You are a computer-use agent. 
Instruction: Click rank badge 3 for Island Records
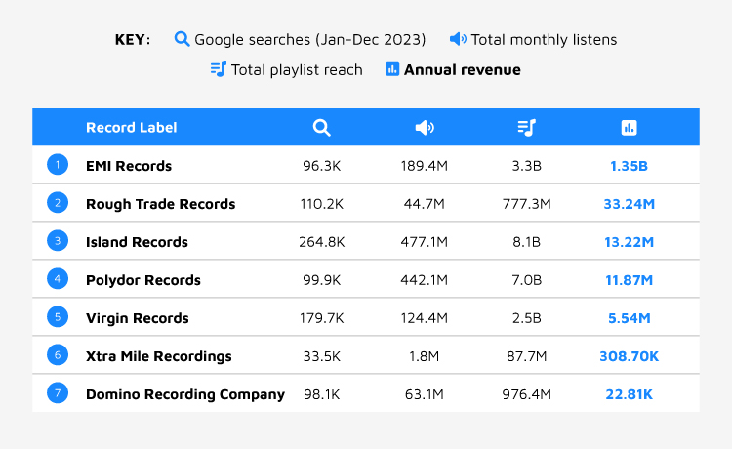58,241
